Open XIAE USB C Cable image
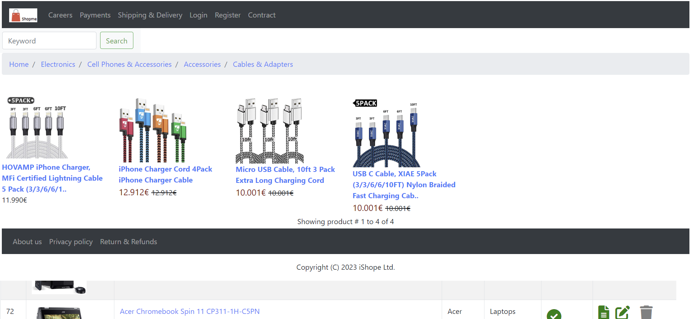The width and height of the screenshot is (696, 319). [387, 133]
